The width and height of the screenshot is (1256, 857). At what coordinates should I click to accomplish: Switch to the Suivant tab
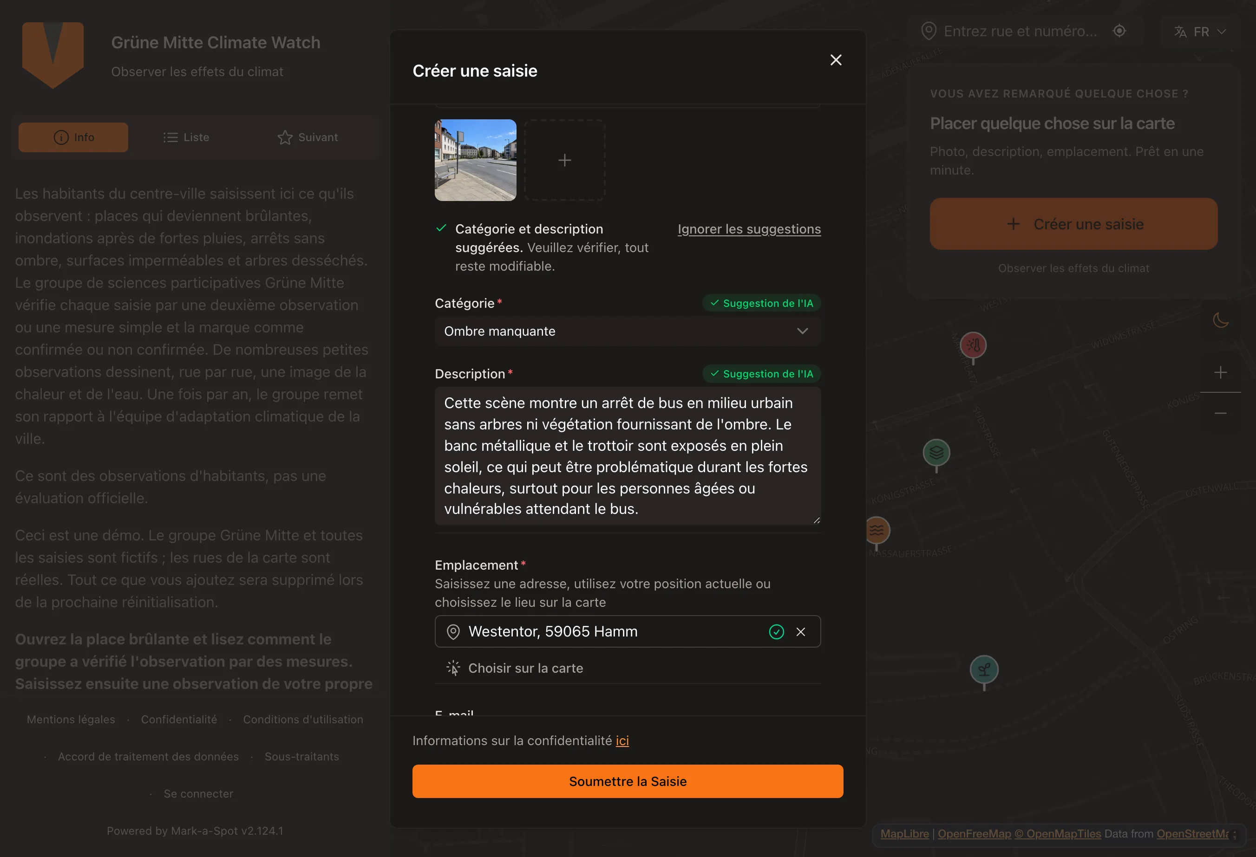click(x=307, y=137)
